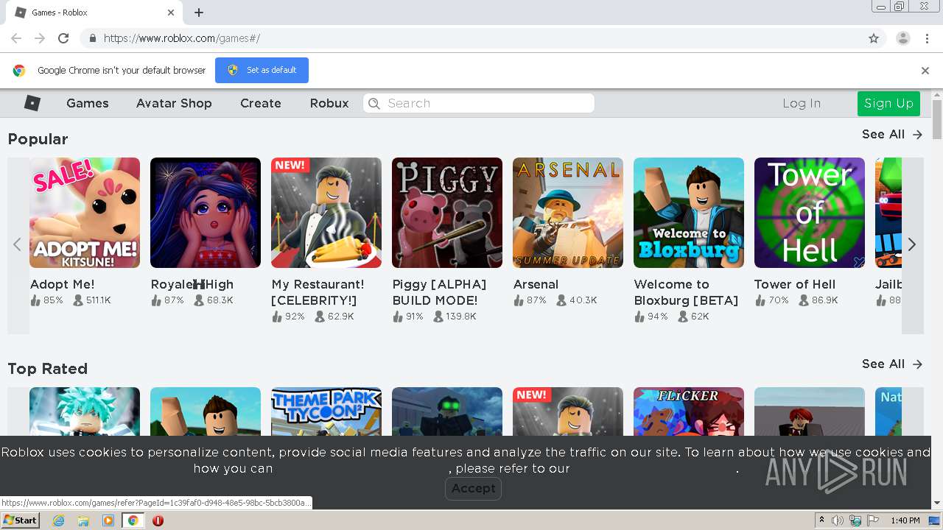Image resolution: width=943 pixels, height=530 pixels.
Task: Slide the Popular carousel to the right
Action: click(912, 244)
